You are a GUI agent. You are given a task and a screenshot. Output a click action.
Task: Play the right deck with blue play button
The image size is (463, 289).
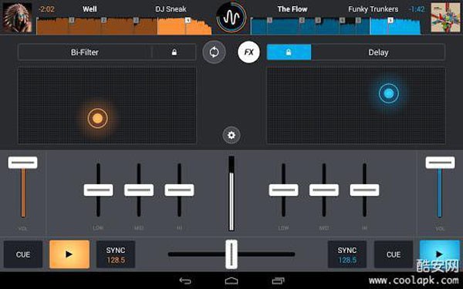pos(440,254)
